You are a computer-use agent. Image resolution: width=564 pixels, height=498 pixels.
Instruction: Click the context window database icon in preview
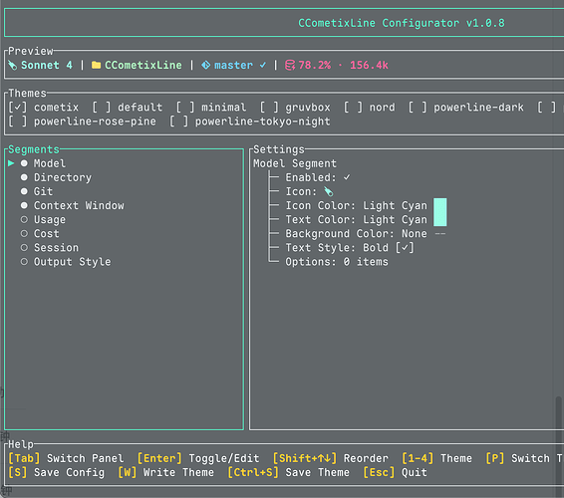[290, 66]
